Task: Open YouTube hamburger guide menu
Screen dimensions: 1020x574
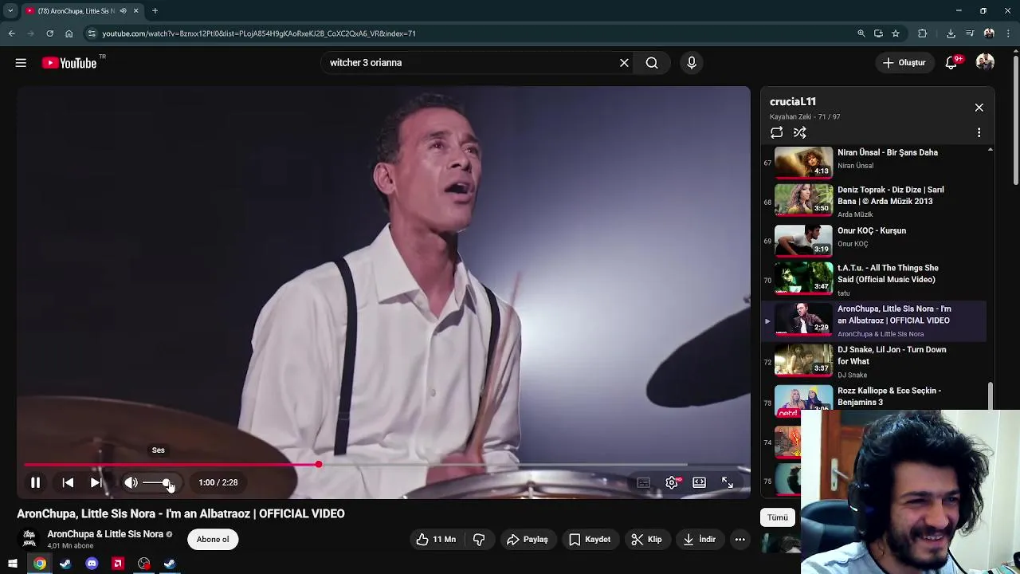Action: (21, 63)
